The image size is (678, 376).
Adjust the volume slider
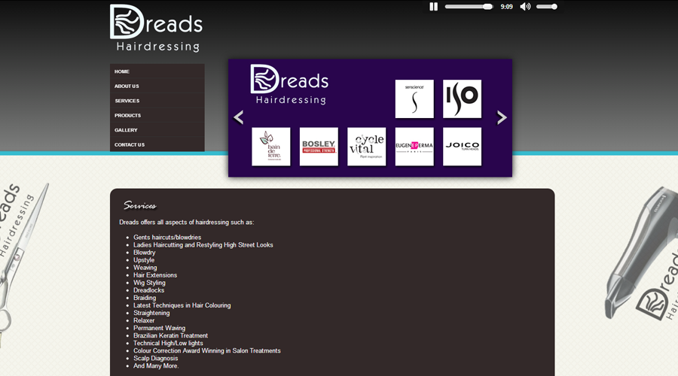[547, 7]
